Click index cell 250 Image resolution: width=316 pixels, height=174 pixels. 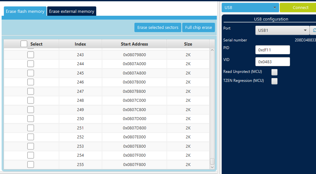pos(80,119)
